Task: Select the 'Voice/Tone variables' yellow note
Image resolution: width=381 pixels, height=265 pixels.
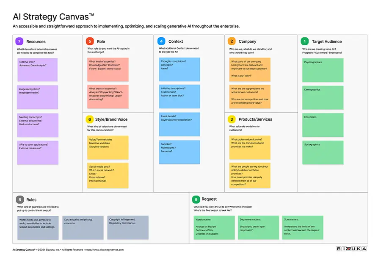Action: point(108,148)
